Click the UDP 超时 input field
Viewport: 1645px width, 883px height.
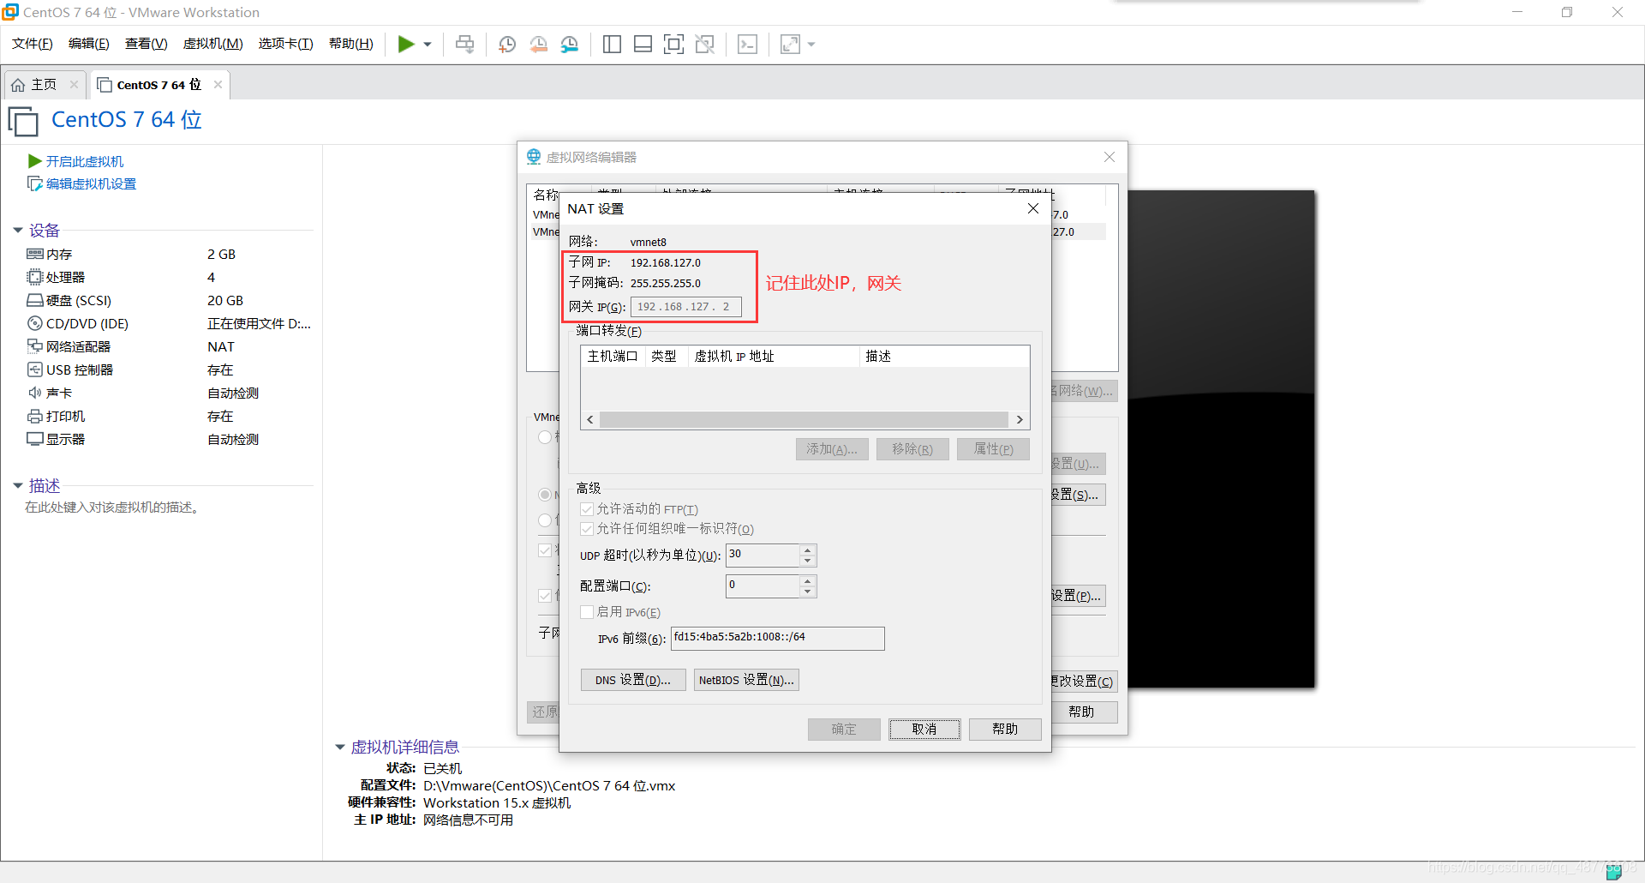coord(763,556)
